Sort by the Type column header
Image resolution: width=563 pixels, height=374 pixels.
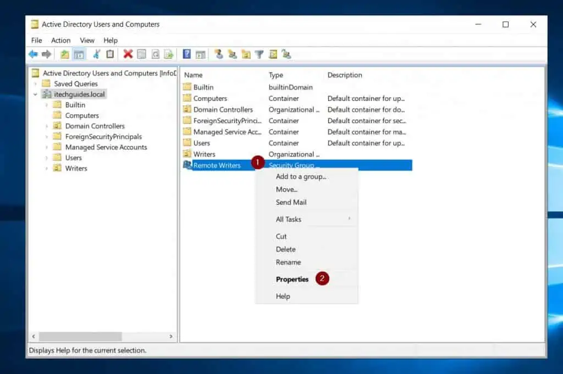[276, 75]
